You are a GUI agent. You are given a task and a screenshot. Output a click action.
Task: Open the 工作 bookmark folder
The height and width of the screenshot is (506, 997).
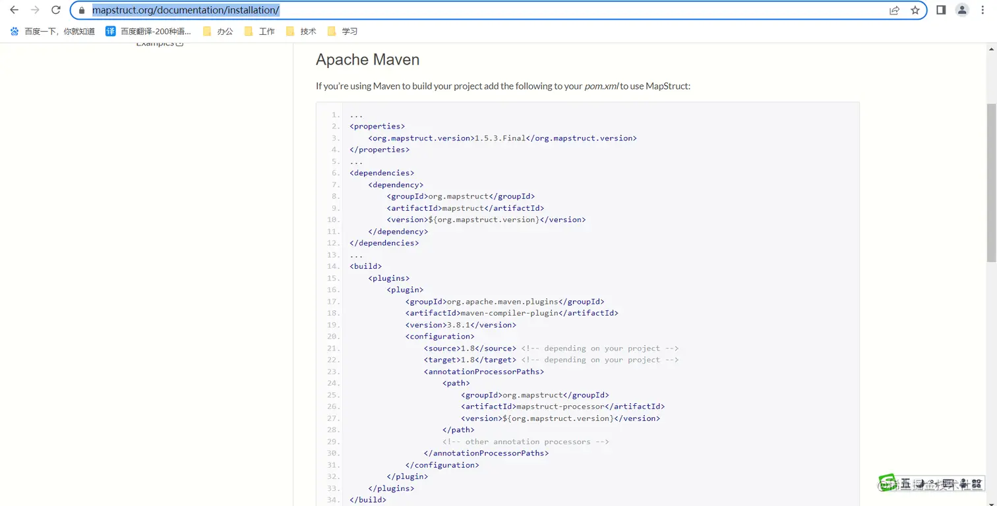click(x=260, y=31)
